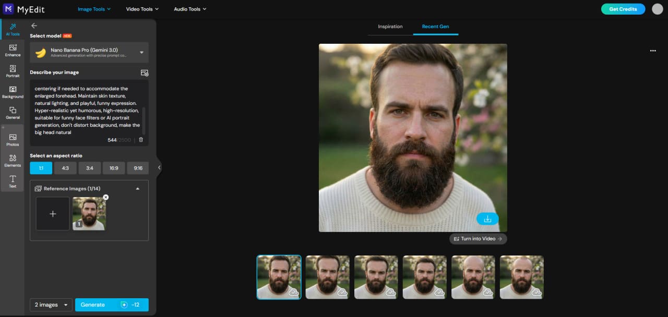This screenshot has width=668, height=317.
Task: Open the Portrait tool
Action: (12, 71)
